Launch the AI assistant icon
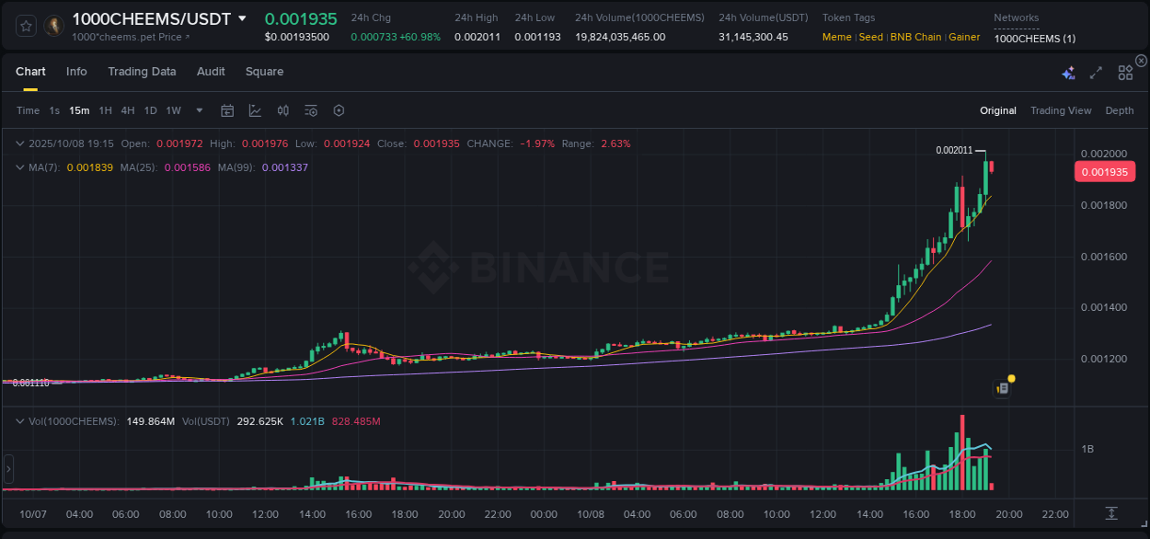This screenshot has width=1150, height=539. click(x=1067, y=73)
